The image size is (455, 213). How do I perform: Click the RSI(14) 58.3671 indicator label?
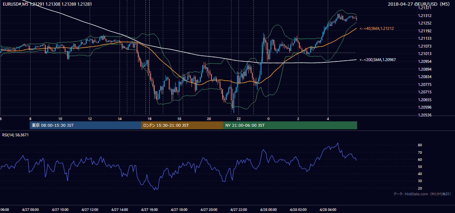(16, 135)
